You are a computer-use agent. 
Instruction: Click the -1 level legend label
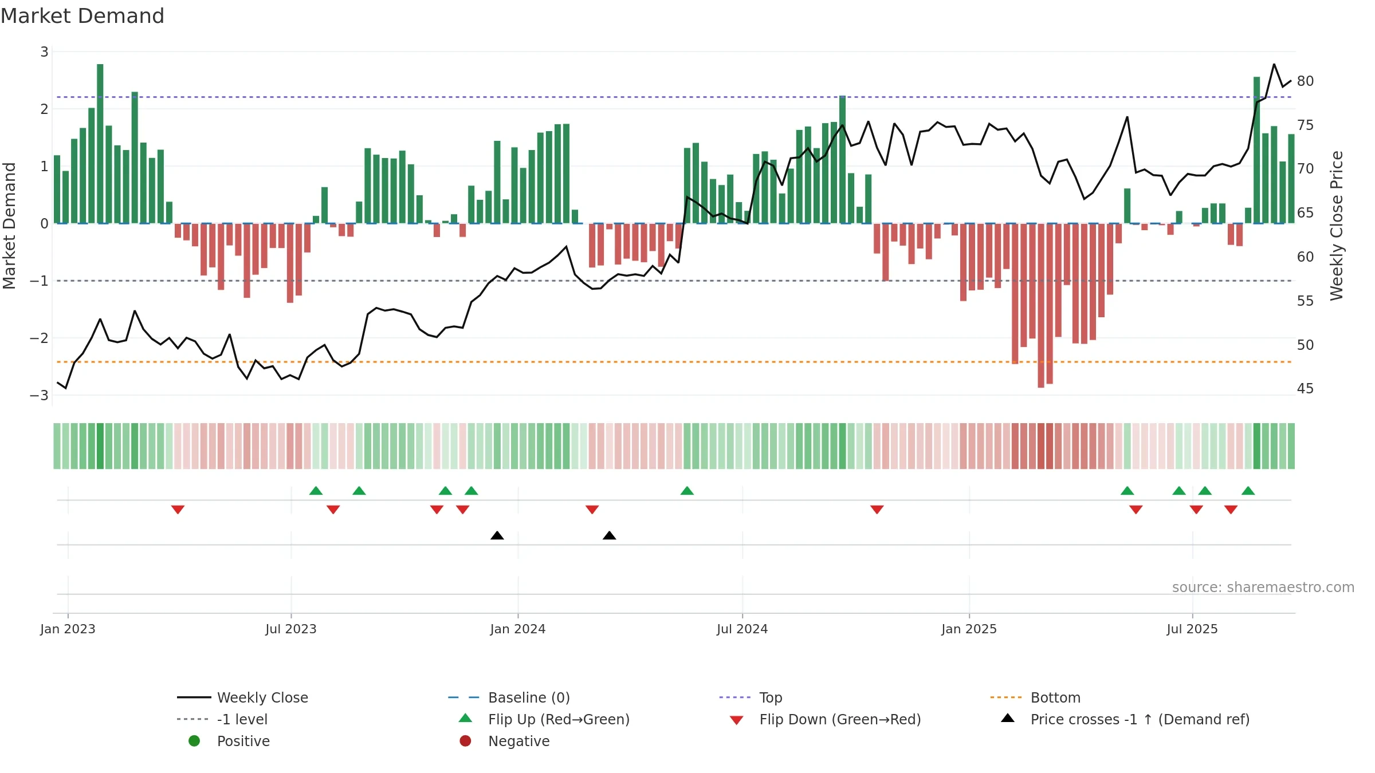pos(242,719)
